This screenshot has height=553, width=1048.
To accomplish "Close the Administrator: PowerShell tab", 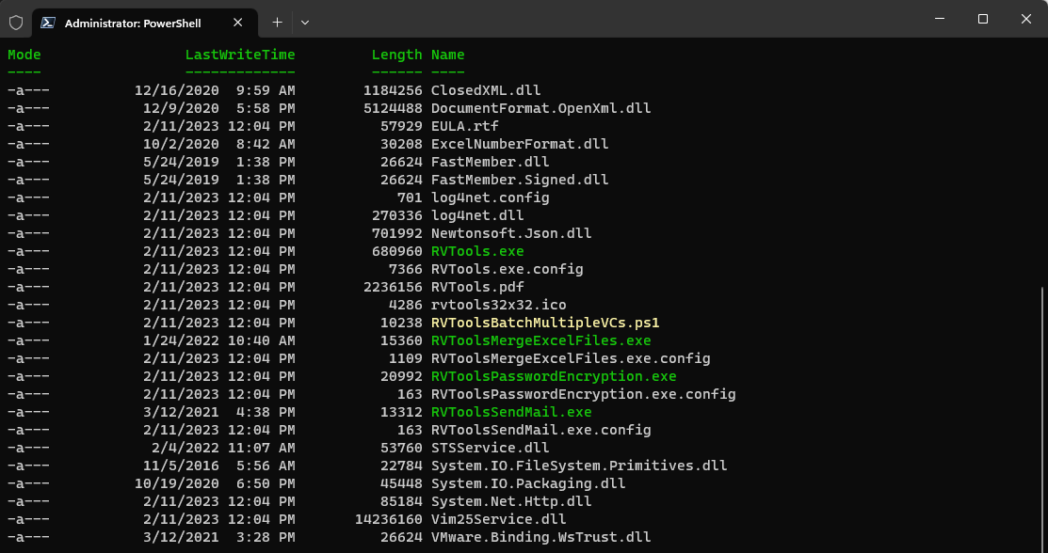I will pyautogui.click(x=237, y=23).
